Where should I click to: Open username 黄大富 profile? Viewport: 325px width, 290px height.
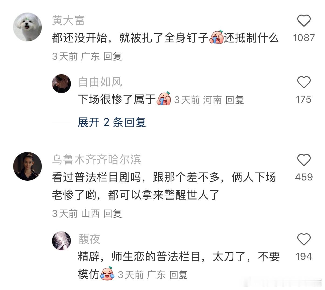point(68,21)
